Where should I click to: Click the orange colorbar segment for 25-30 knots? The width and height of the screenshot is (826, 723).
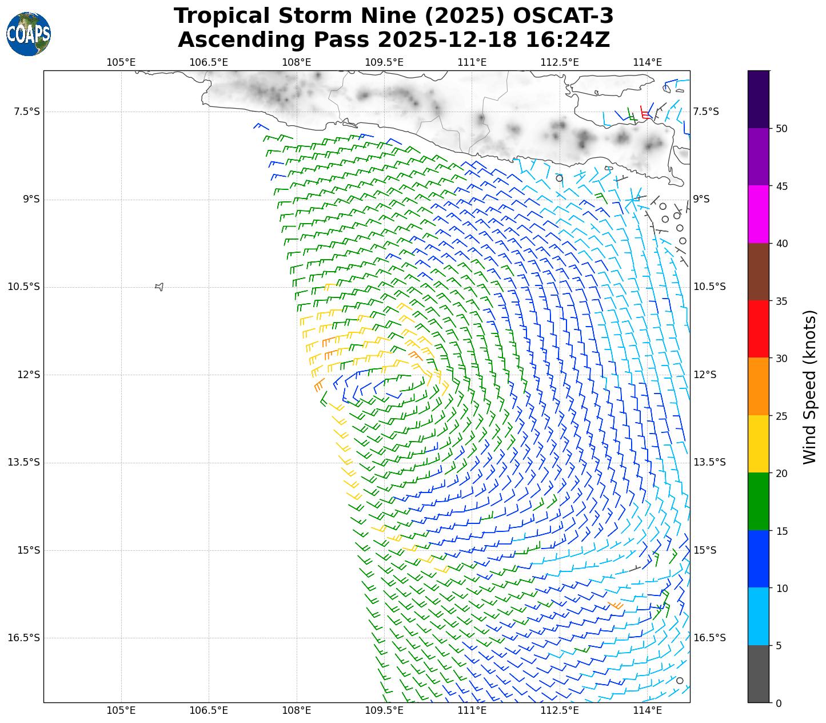(x=759, y=386)
